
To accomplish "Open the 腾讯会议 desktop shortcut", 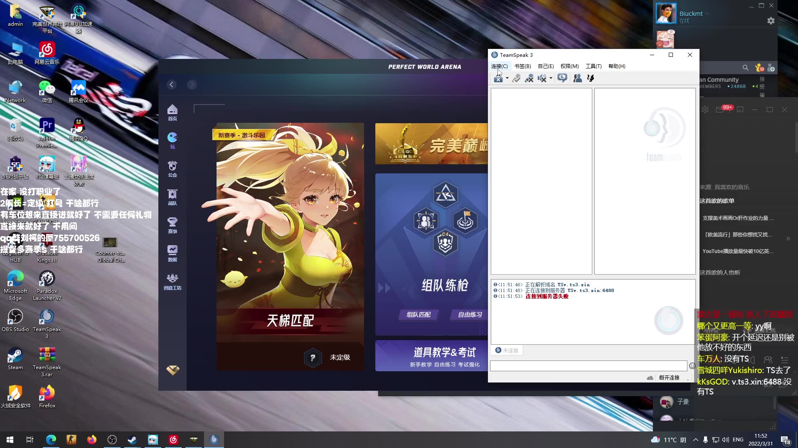I will tap(79, 92).
